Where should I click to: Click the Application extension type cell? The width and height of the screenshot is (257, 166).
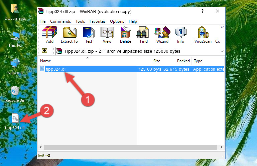[x=209, y=69]
